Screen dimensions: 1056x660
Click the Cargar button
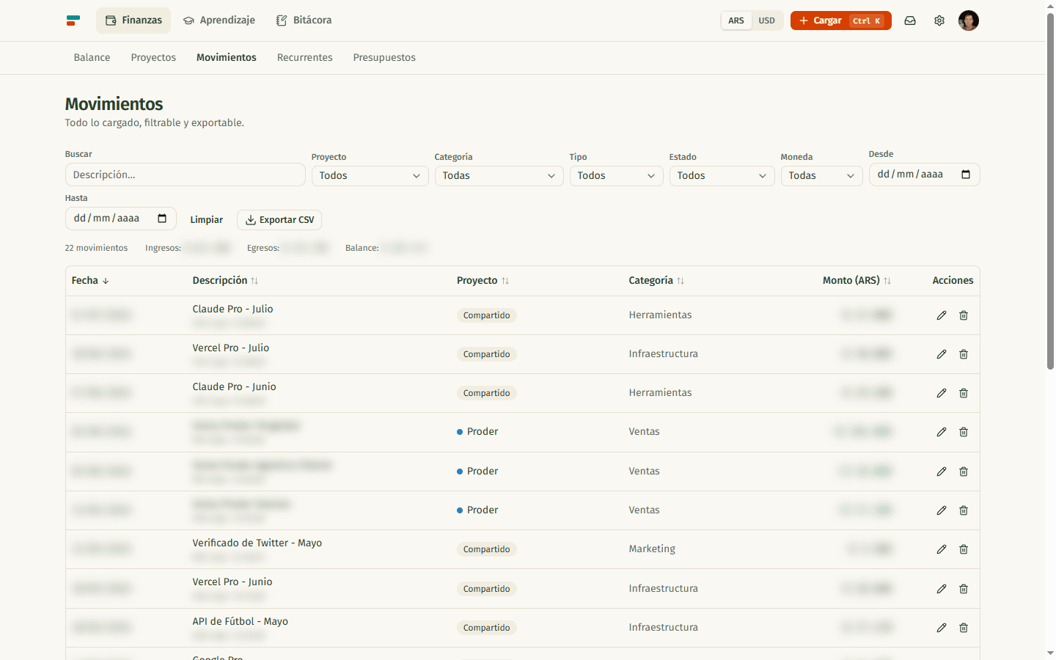click(x=840, y=21)
